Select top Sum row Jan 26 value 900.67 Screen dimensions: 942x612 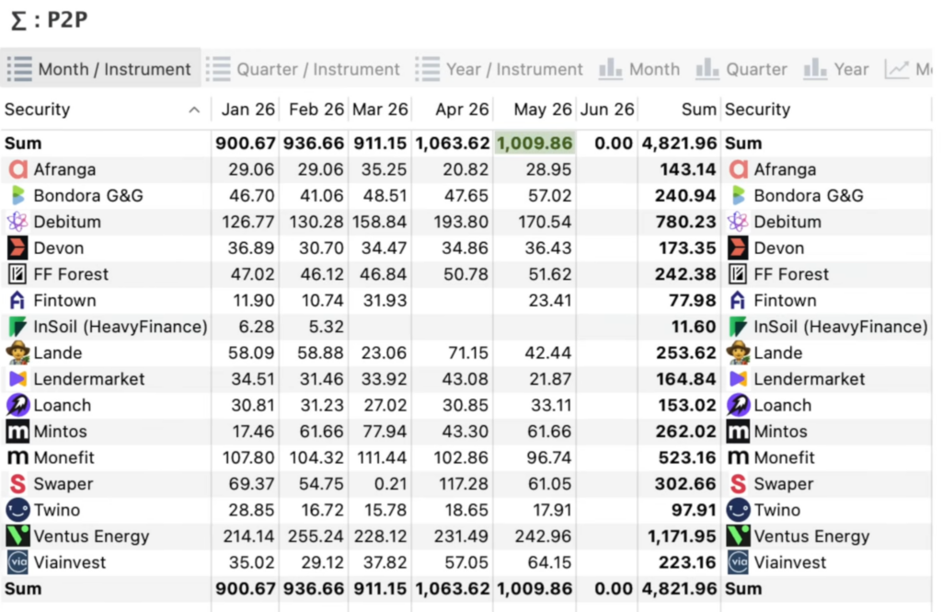point(245,143)
